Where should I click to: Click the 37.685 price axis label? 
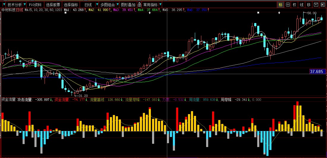click(317, 72)
